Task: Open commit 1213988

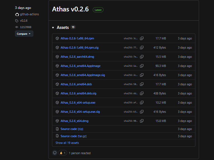Action: coord(25,27)
